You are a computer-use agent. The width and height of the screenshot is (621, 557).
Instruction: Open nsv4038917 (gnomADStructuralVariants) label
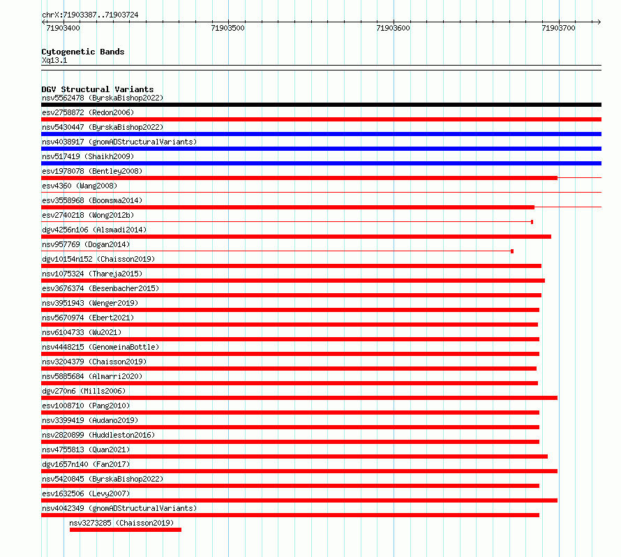click(x=119, y=142)
